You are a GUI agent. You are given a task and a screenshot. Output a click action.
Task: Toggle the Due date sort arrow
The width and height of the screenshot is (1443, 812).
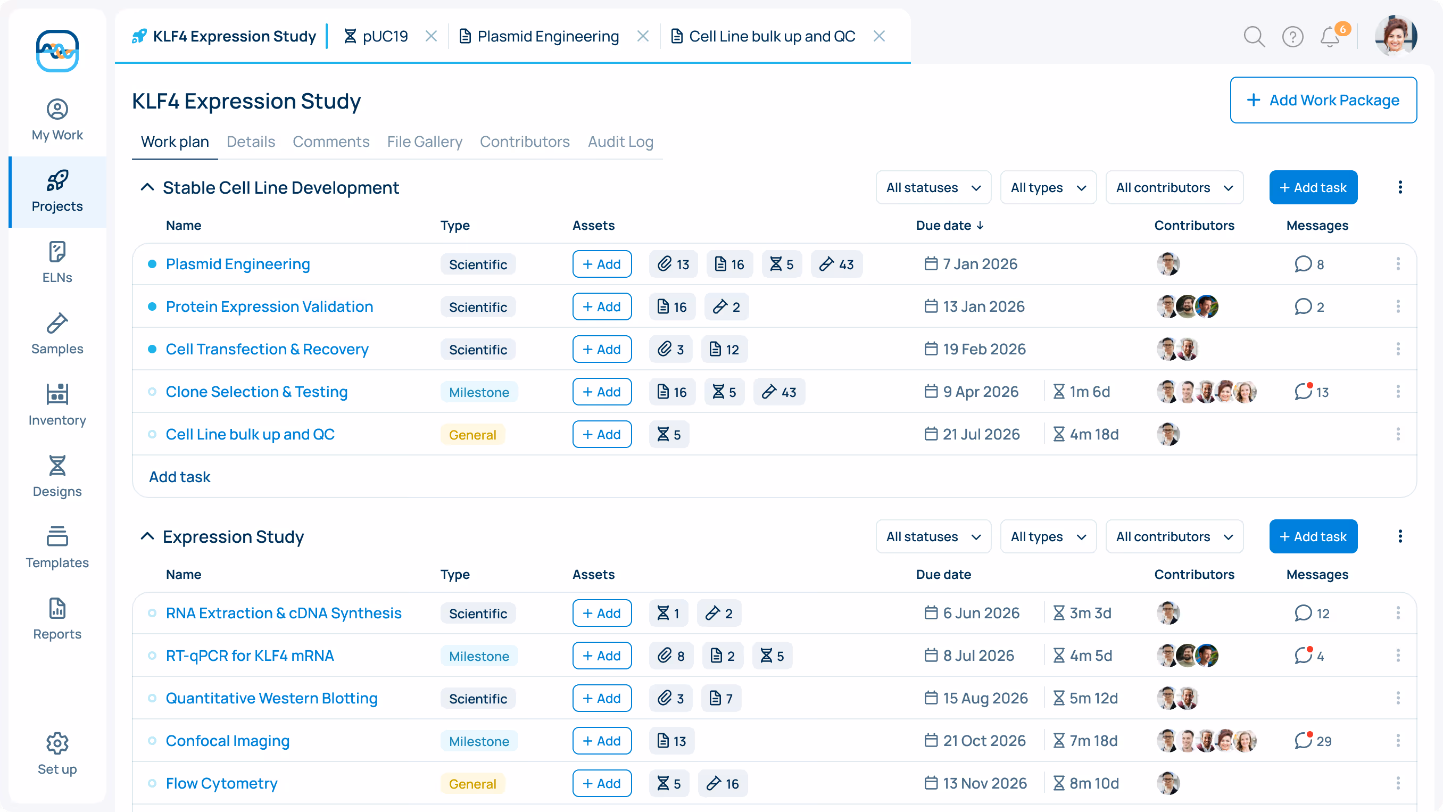pyautogui.click(x=980, y=225)
